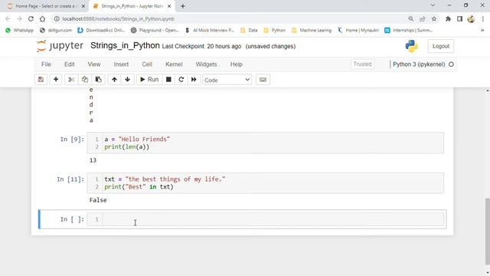Open the Chrome three-dot menu
This screenshot has width=490, height=276.
pyautogui.click(x=483, y=18)
